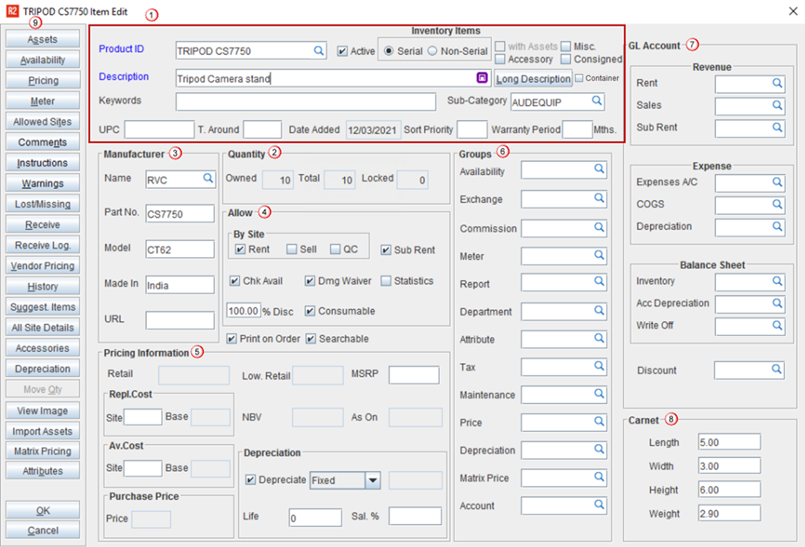This screenshot has height=547, width=805.
Task: Open the Availability group lookup icon
Action: (x=599, y=170)
